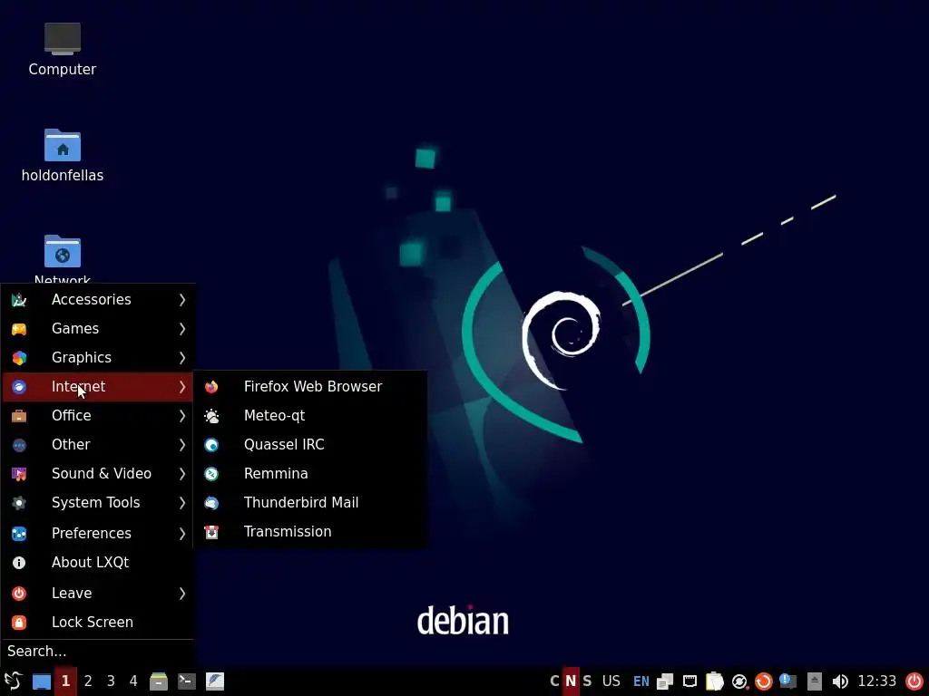This screenshot has width=929, height=696.
Task: Launch Meteo-qt from the Internet submenu
Action: [x=310, y=415]
